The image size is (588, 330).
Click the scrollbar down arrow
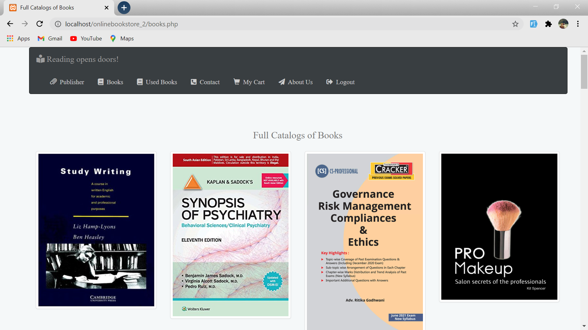[584, 326]
